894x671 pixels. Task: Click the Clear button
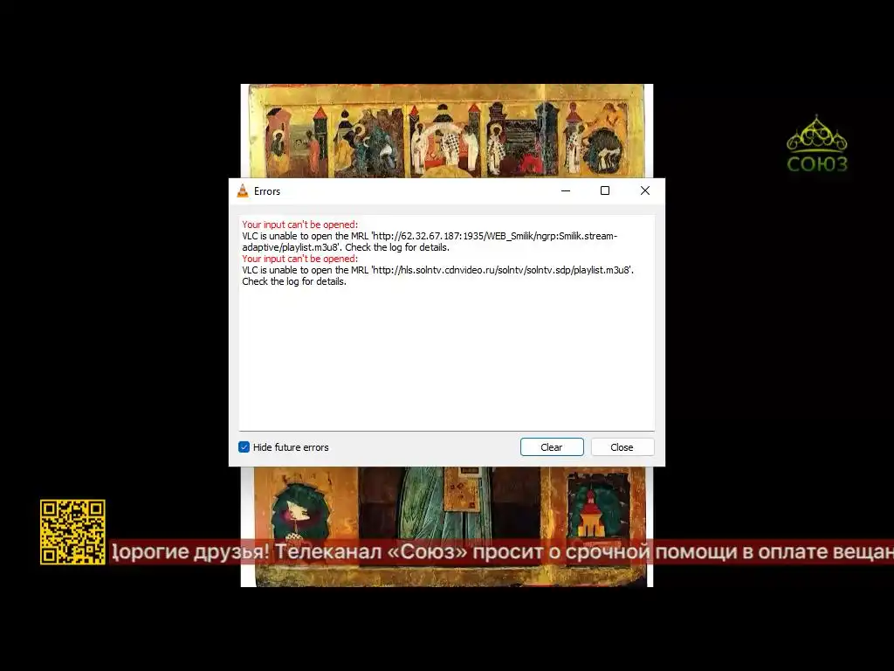point(552,446)
